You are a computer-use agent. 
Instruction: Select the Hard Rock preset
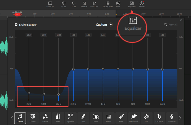click(x=134, y=118)
